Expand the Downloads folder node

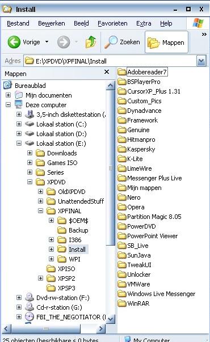(x=30, y=153)
